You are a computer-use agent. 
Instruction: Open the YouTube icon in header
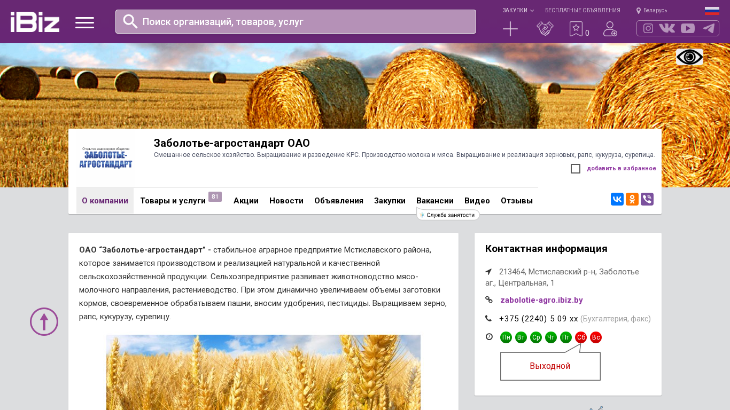[688, 28]
